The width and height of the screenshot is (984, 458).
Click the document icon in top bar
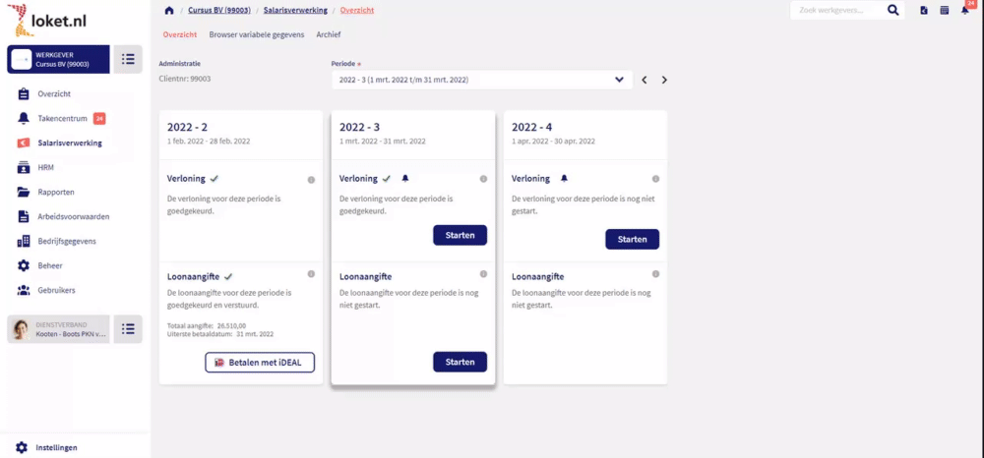click(x=924, y=11)
